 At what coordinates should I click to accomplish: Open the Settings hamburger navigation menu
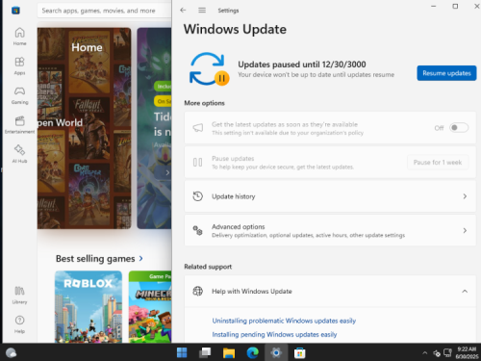coord(202,11)
